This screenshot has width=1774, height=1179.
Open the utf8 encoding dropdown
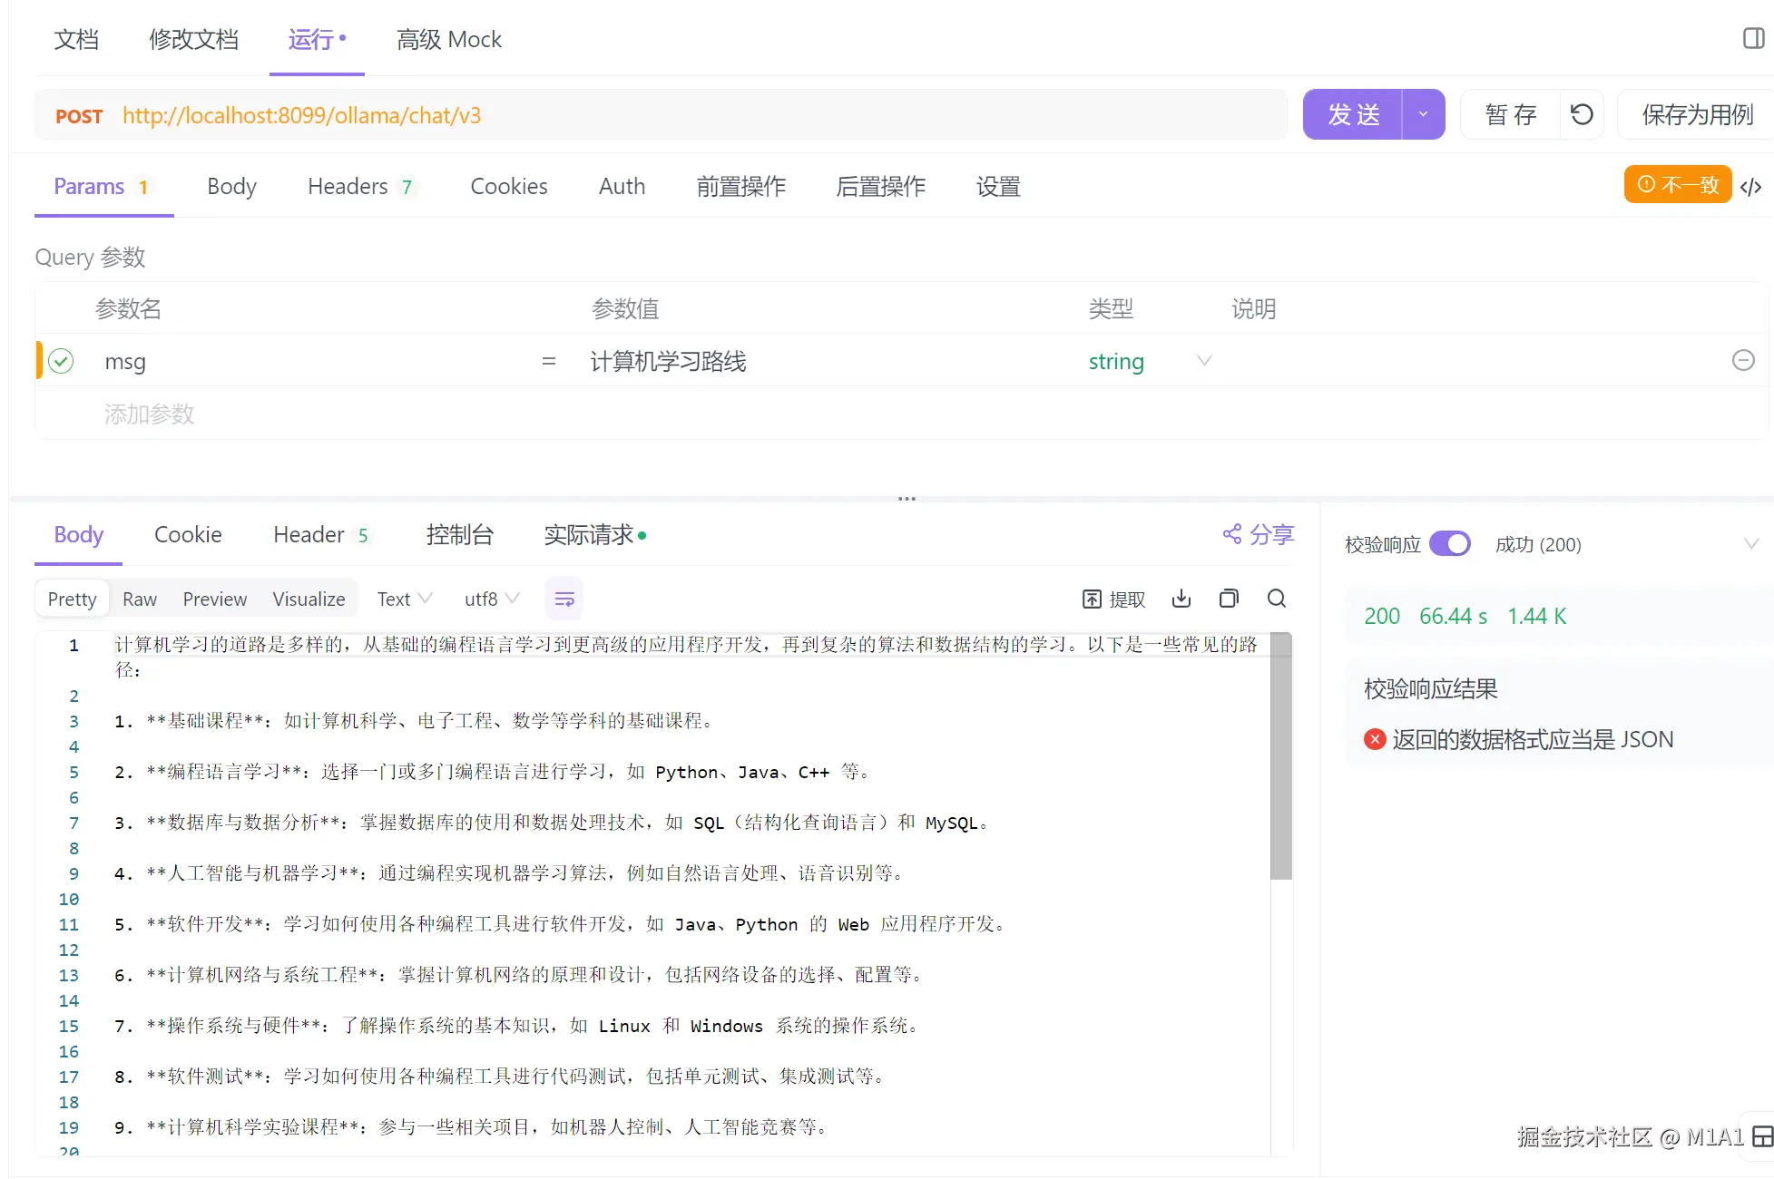[492, 599]
